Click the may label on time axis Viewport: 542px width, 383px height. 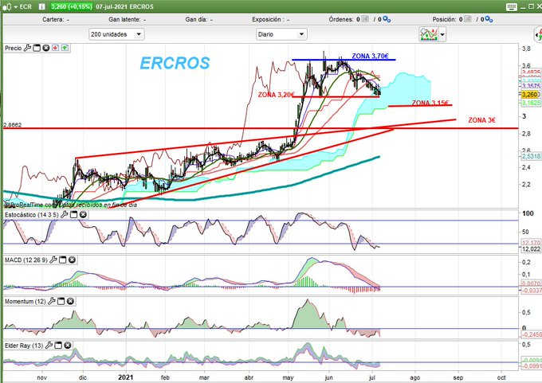pyautogui.click(x=288, y=377)
